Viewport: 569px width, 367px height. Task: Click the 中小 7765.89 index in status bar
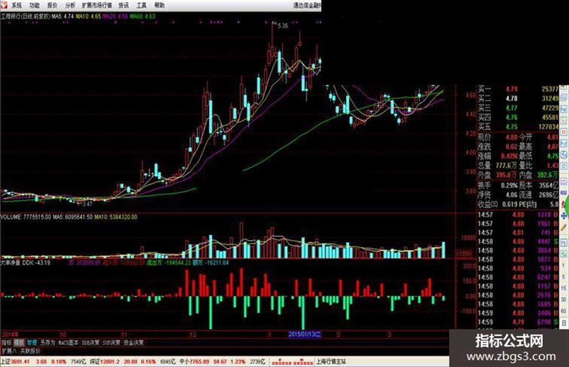[194, 362]
